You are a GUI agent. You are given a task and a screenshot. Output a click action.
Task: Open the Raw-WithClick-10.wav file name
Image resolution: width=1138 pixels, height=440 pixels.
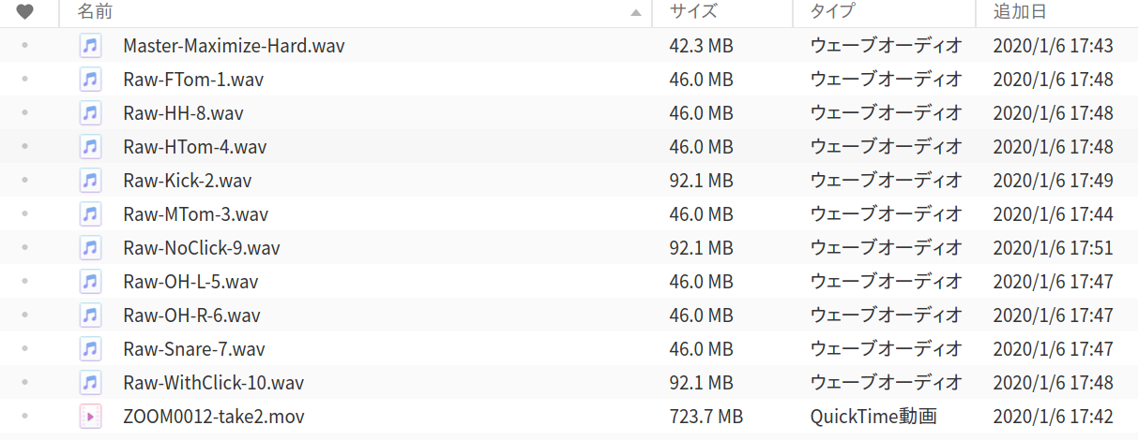click(213, 383)
